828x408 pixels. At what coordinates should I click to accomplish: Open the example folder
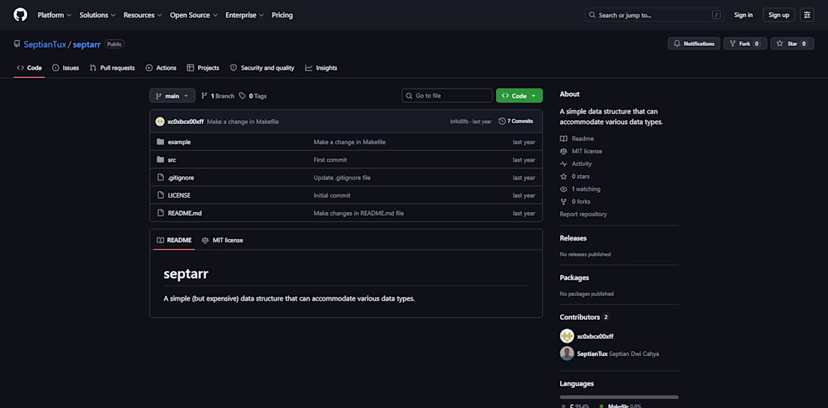tap(179, 142)
